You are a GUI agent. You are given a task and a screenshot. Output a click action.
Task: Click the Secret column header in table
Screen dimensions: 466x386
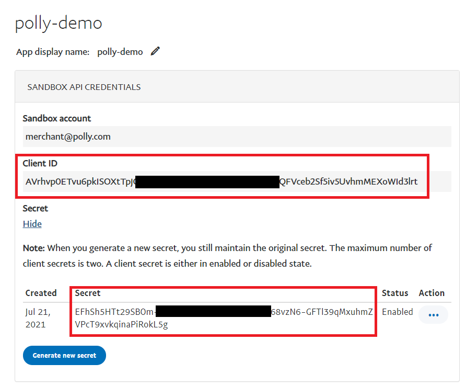click(88, 293)
